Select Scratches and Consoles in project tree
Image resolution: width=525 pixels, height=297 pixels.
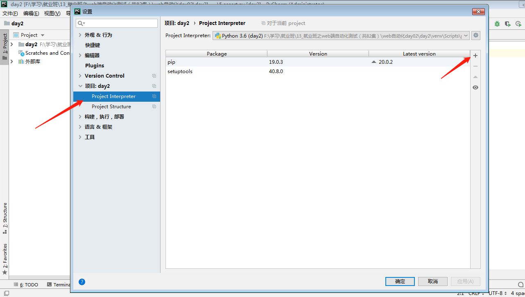pyautogui.click(x=44, y=53)
